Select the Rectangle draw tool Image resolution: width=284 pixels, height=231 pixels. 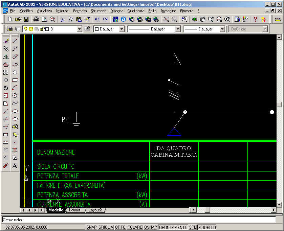point(15,80)
